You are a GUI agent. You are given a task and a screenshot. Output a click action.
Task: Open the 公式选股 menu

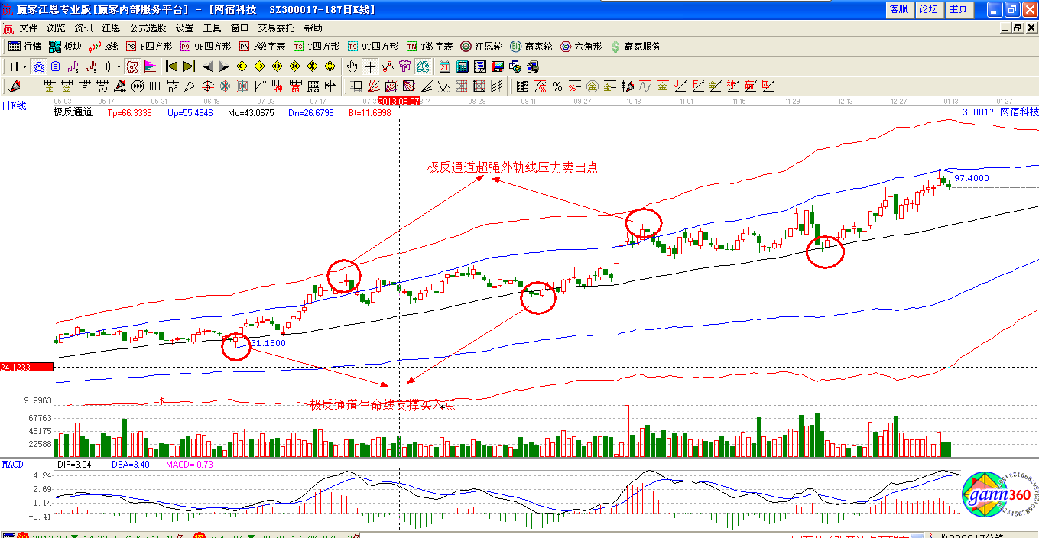click(148, 28)
